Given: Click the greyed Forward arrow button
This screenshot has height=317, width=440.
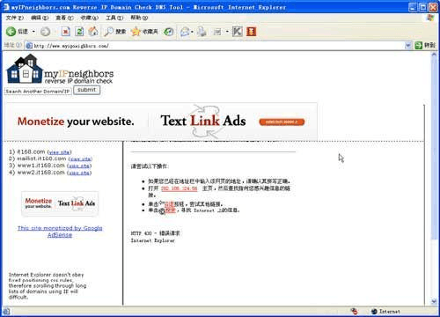Looking at the screenshot, I should click(45, 32).
